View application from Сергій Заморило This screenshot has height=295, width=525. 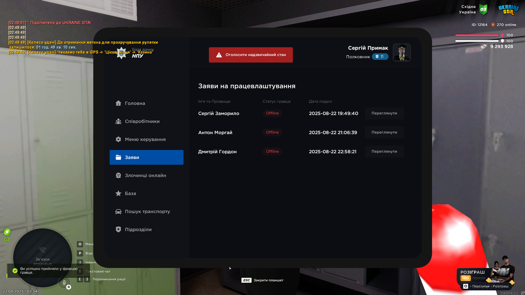(x=384, y=113)
